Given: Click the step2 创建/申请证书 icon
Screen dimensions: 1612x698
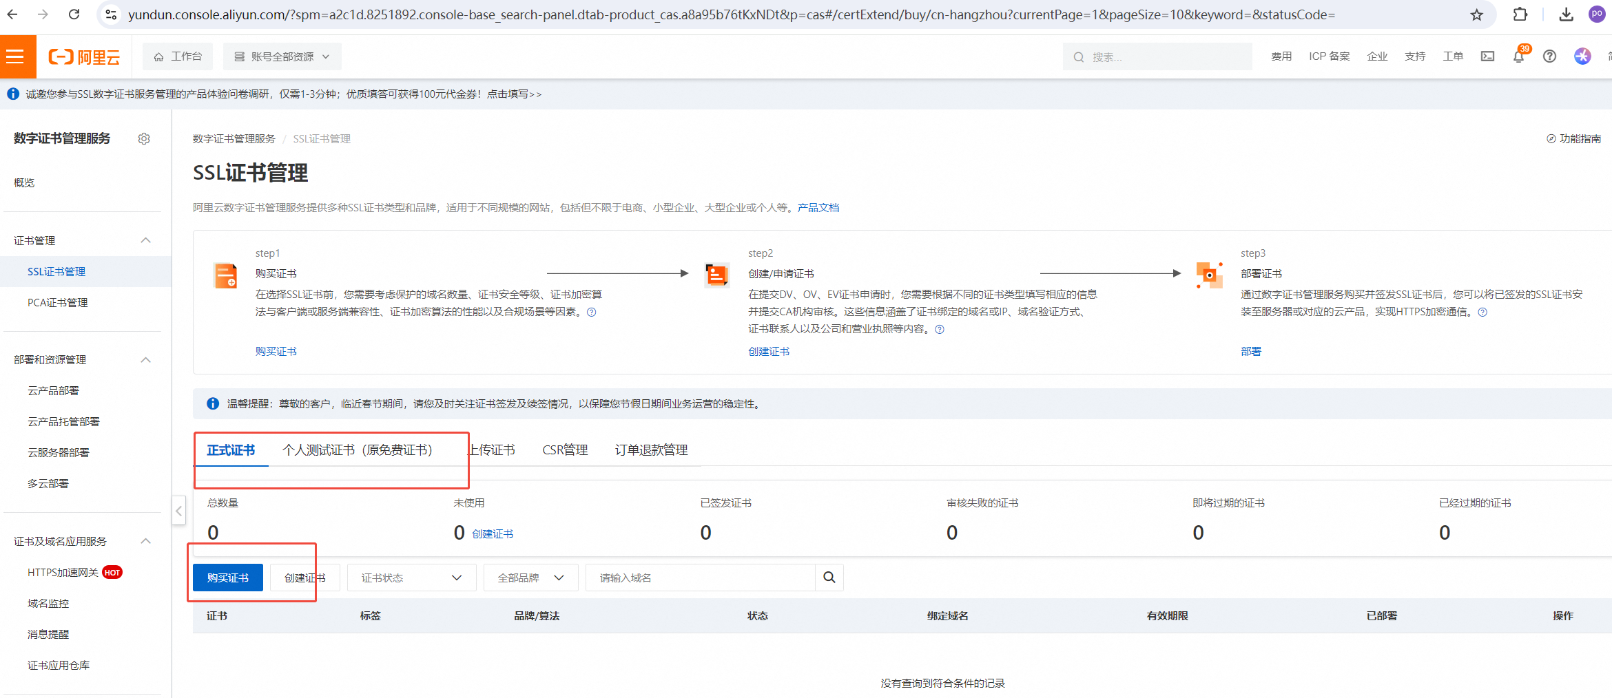Looking at the screenshot, I should coord(717,275).
